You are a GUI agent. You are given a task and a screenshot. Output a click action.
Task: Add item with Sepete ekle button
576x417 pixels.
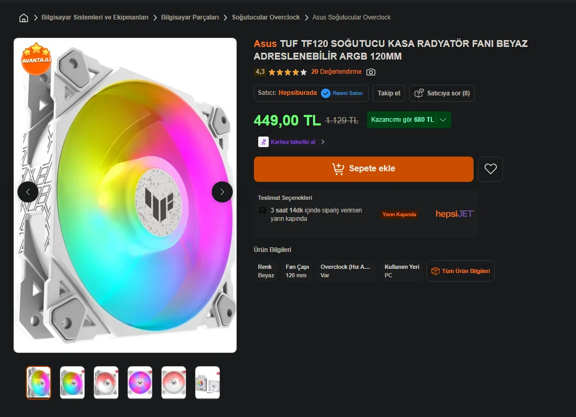coord(363,169)
